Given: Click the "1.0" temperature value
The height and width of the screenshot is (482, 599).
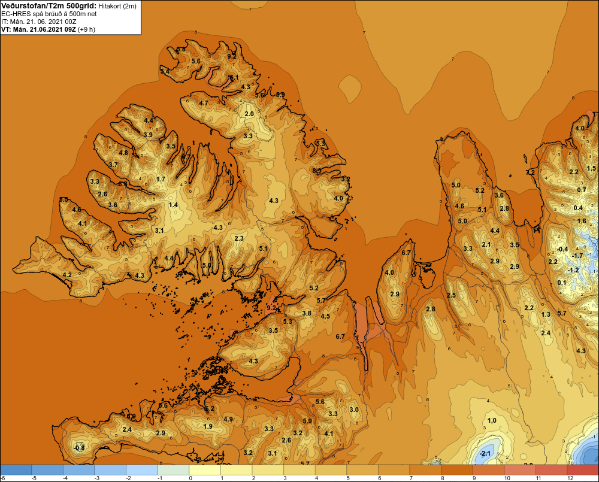Looking at the screenshot, I should coord(492,420).
